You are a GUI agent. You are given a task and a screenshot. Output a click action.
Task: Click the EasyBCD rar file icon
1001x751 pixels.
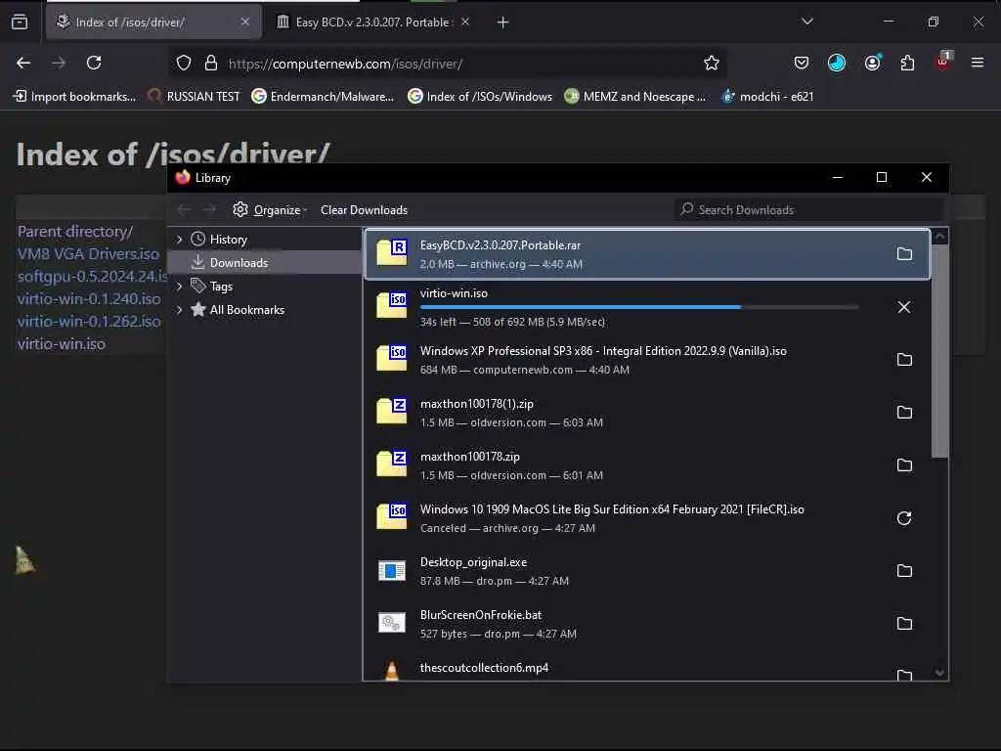click(391, 253)
